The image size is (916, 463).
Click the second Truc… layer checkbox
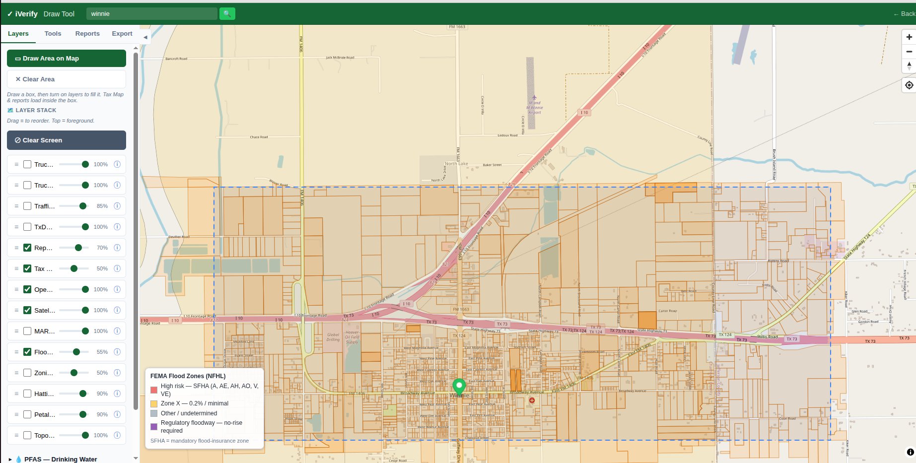pos(27,185)
